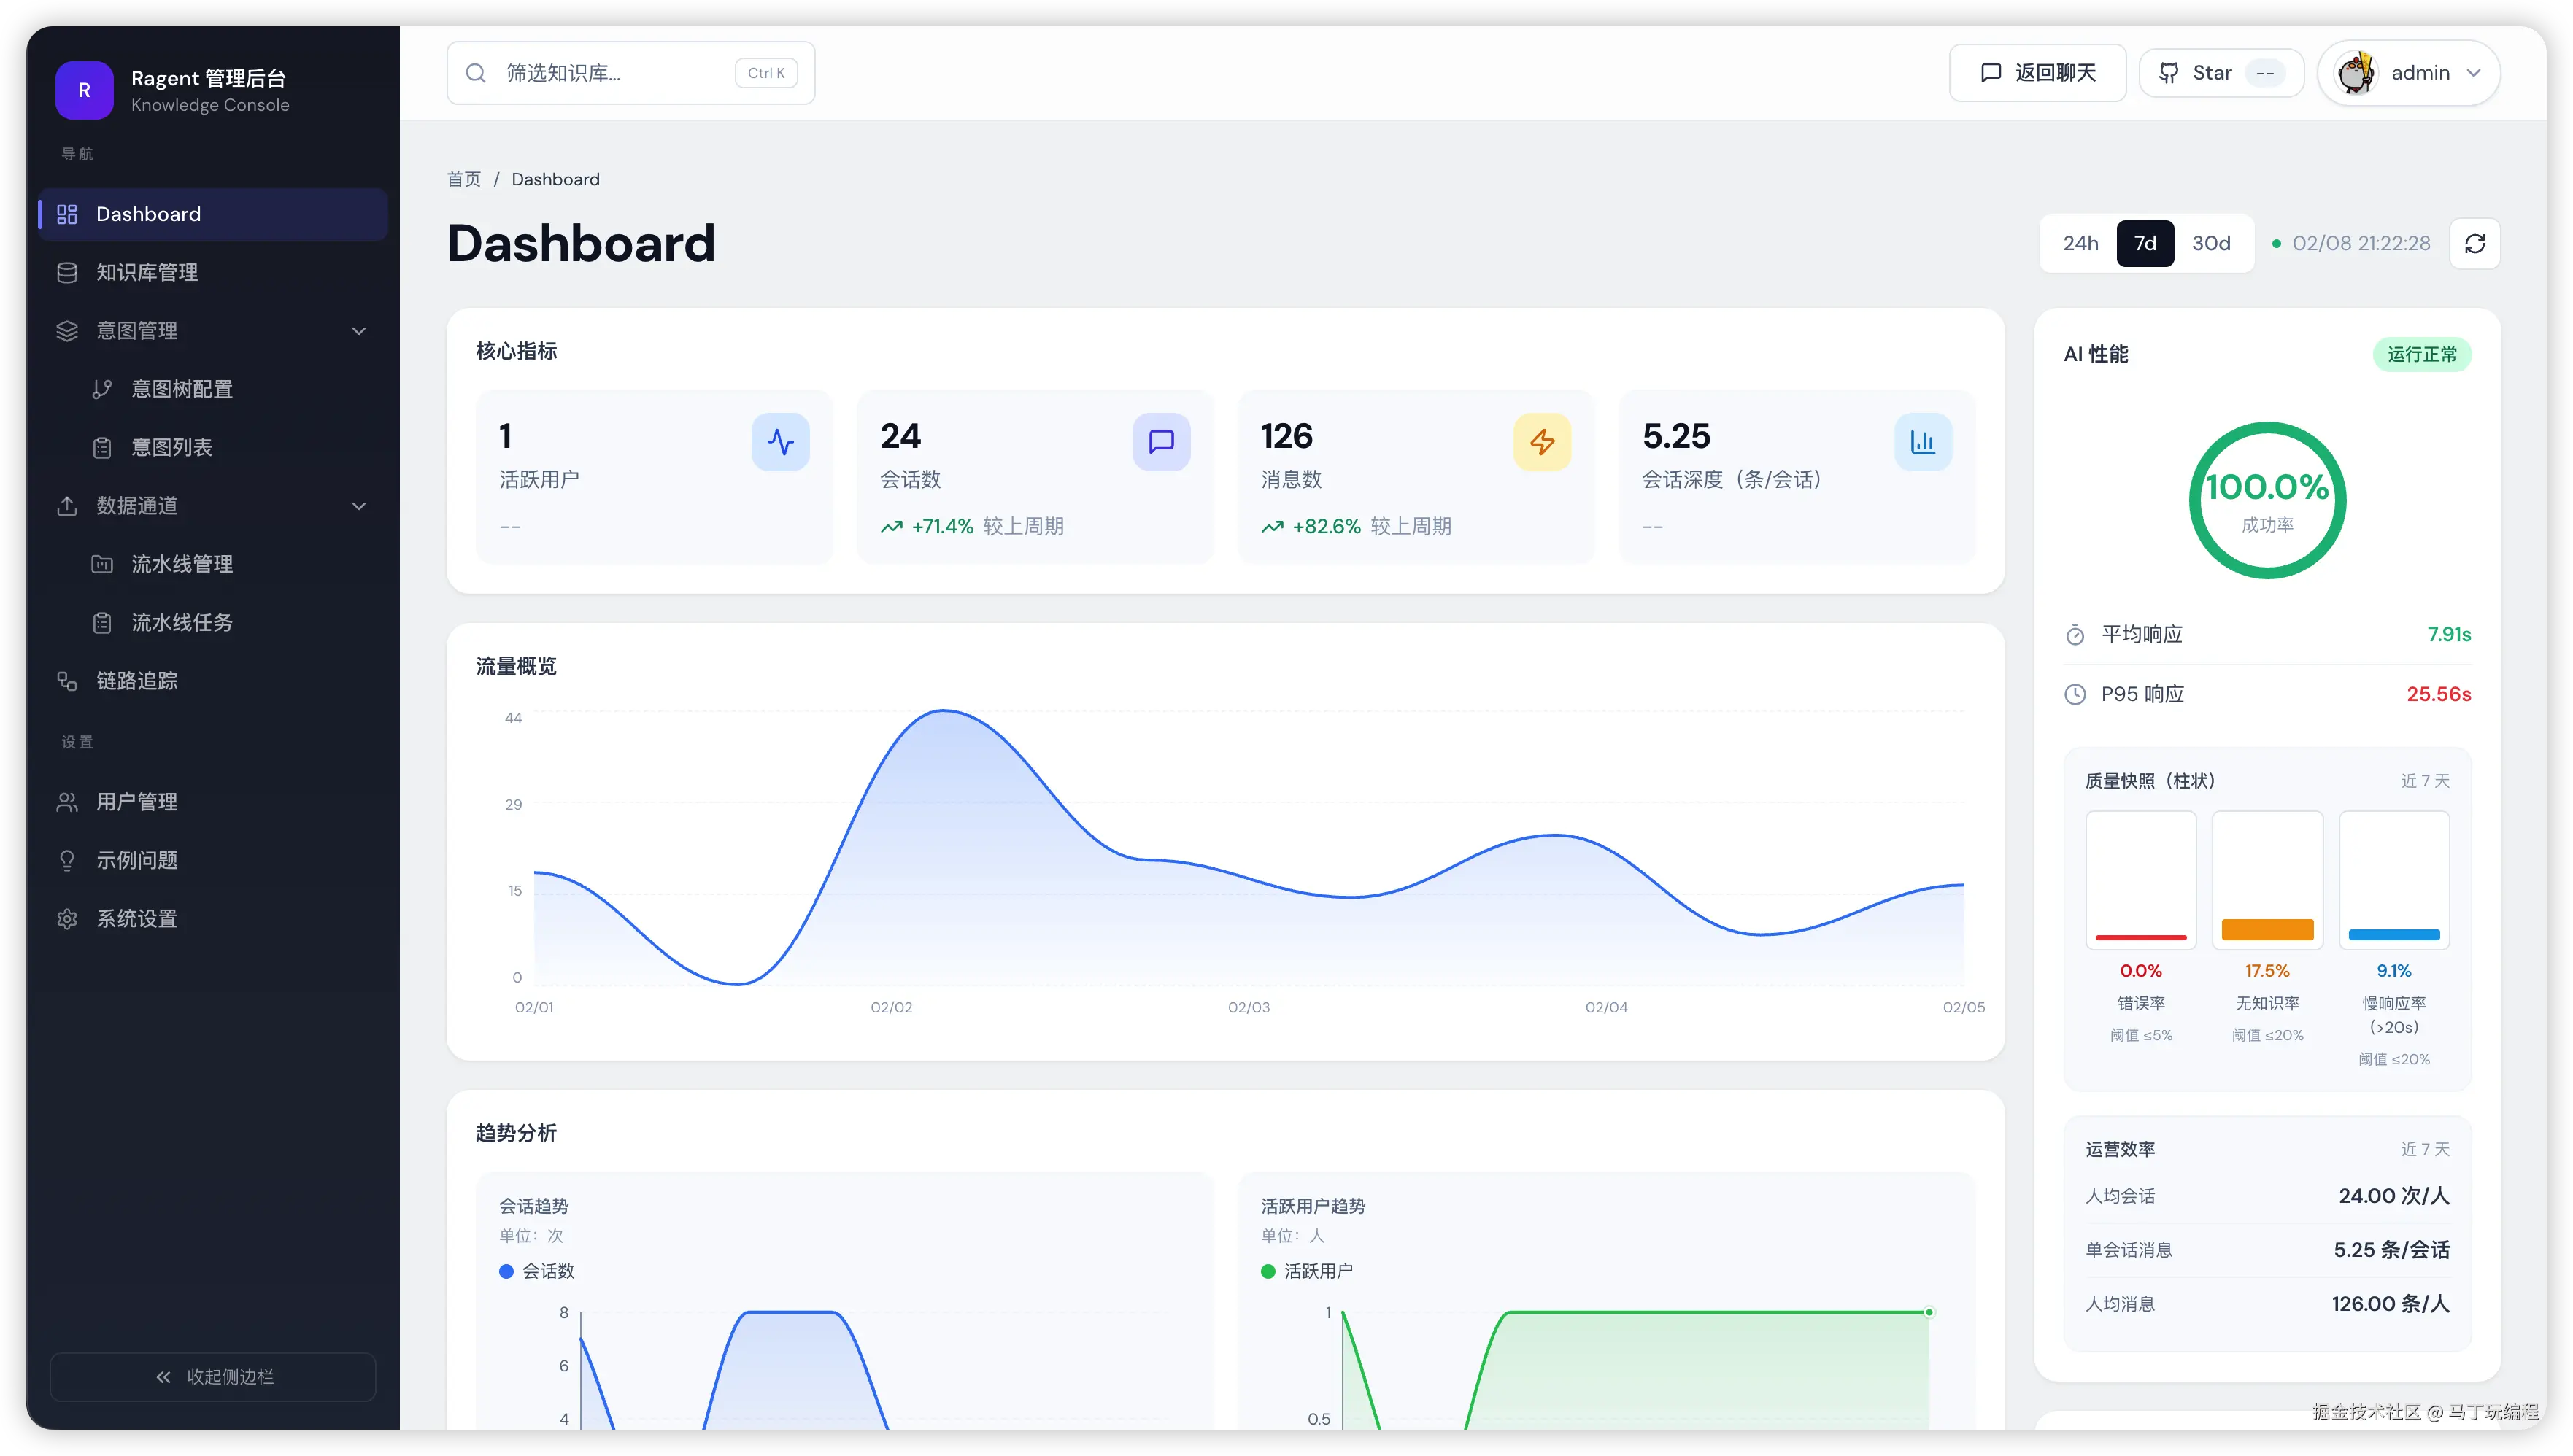Image resolution: width=2573 pixels, height=1456 pixels.
Task: Click the purple R logo icon
Action: (x=84, y=90)
